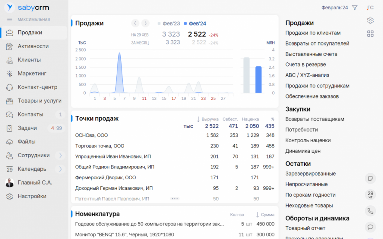The height and width of the screenshot is (239, 383).
Task: Sort Номенклатура by Кол-во
Action: (x=237, y=215)
